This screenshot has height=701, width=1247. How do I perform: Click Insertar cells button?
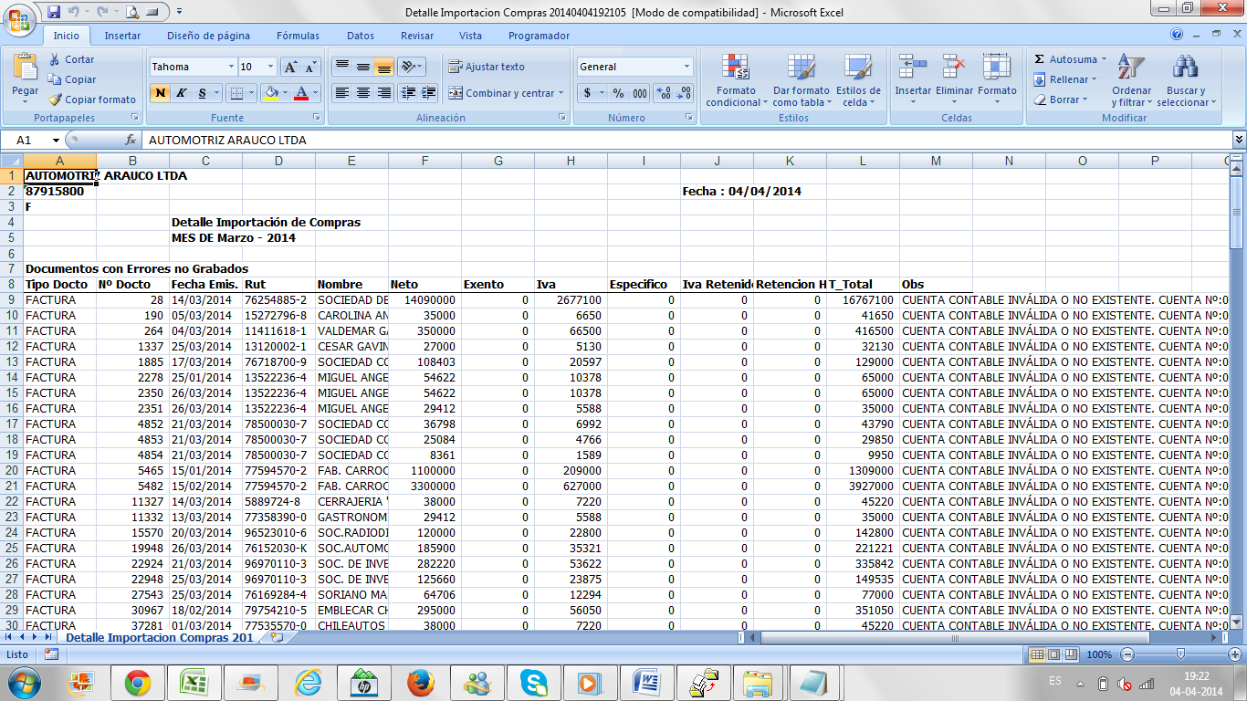(913, 80)
